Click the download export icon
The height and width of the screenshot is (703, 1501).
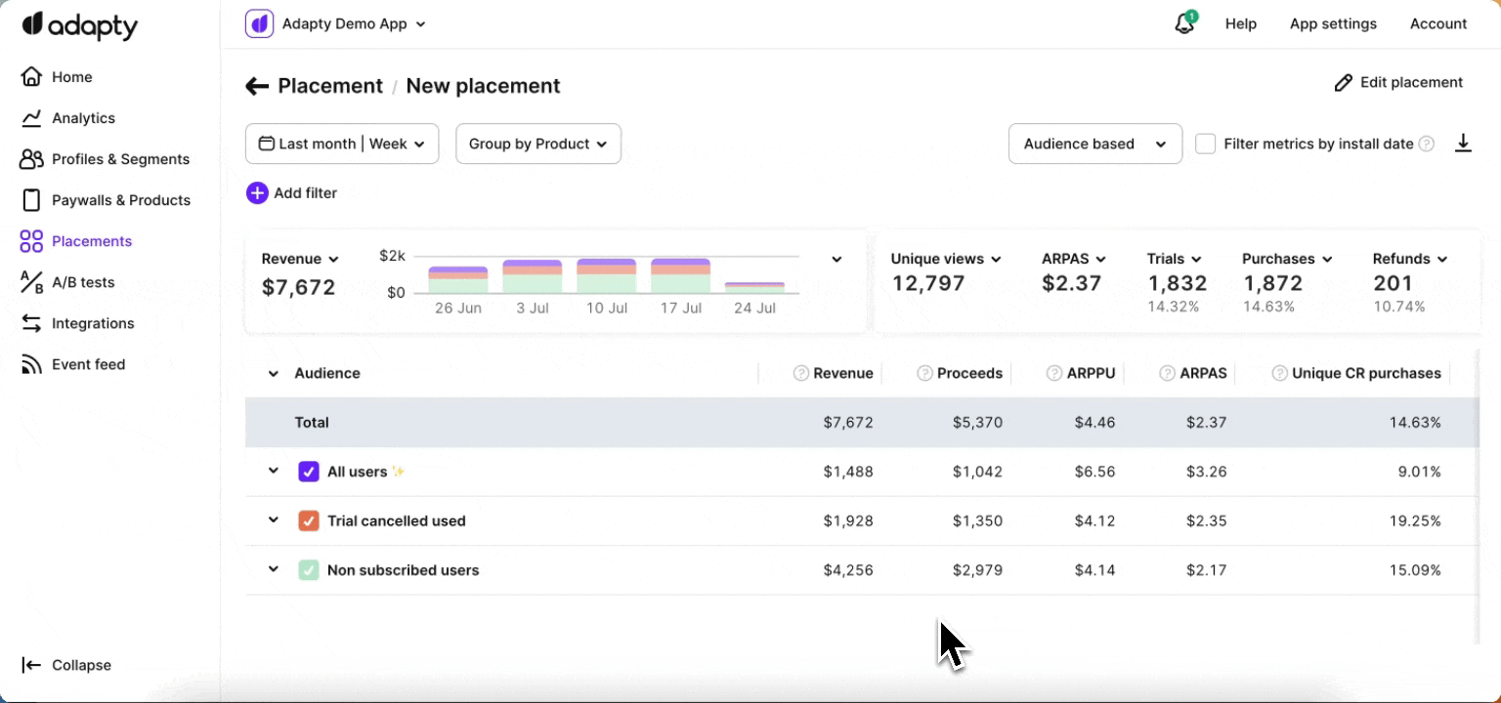point(1463,144)
